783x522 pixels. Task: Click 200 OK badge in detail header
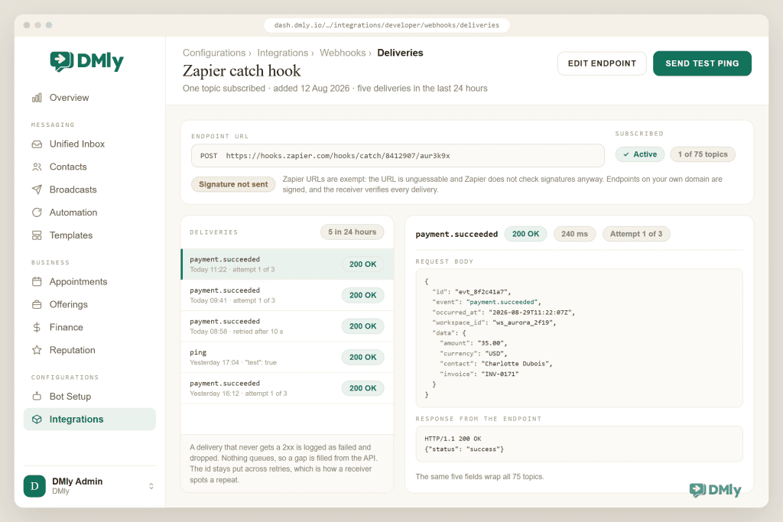(525, 234)
